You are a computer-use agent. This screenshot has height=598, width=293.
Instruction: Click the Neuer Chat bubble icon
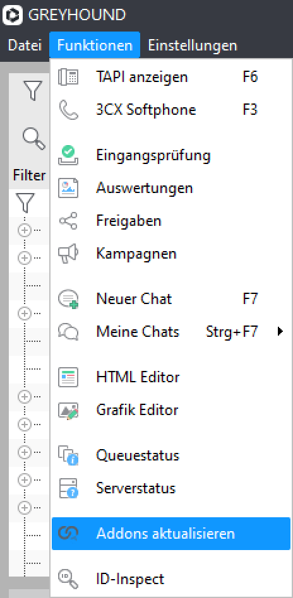coord(68,299)
